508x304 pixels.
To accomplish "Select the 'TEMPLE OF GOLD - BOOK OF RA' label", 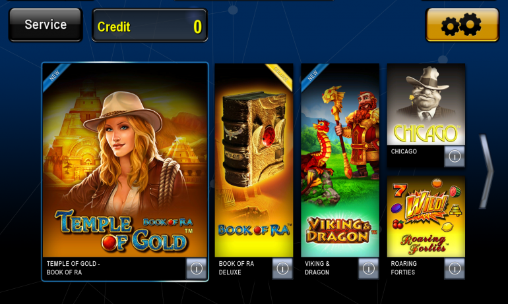I will coord(73,268).
